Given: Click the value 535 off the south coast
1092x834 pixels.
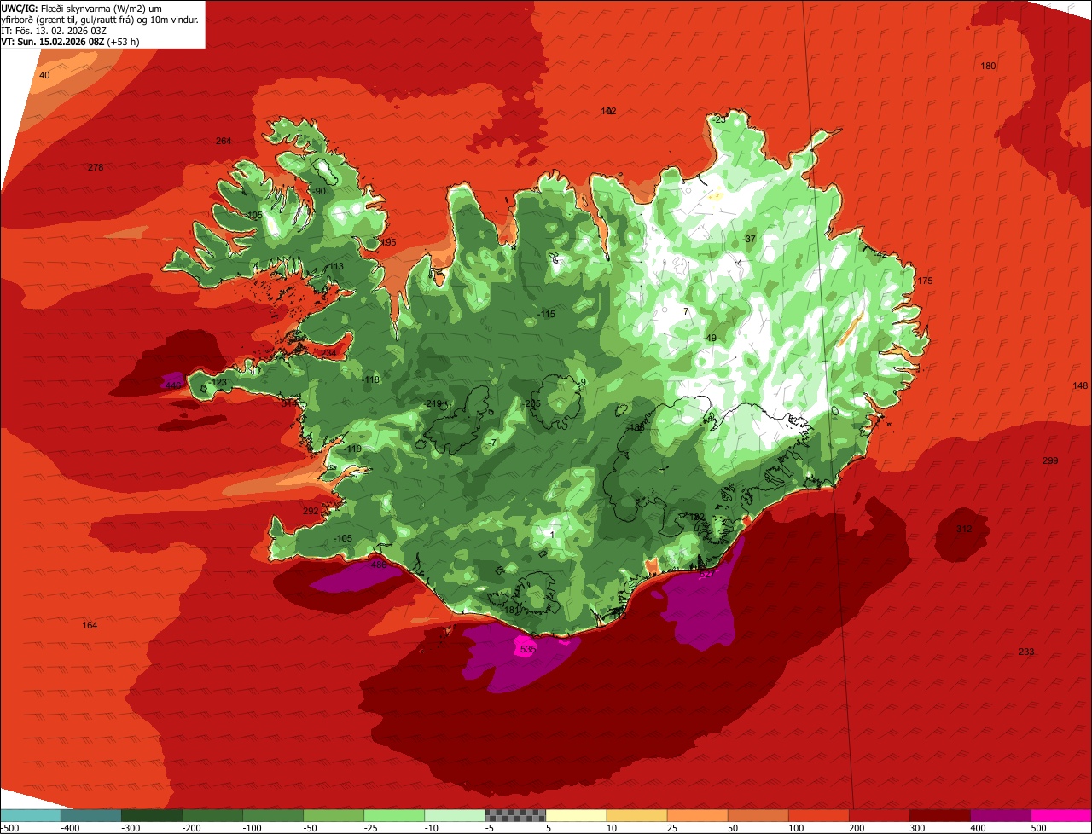Looking at the screenshot, I should pyautogui.click(x=527, y=650).
